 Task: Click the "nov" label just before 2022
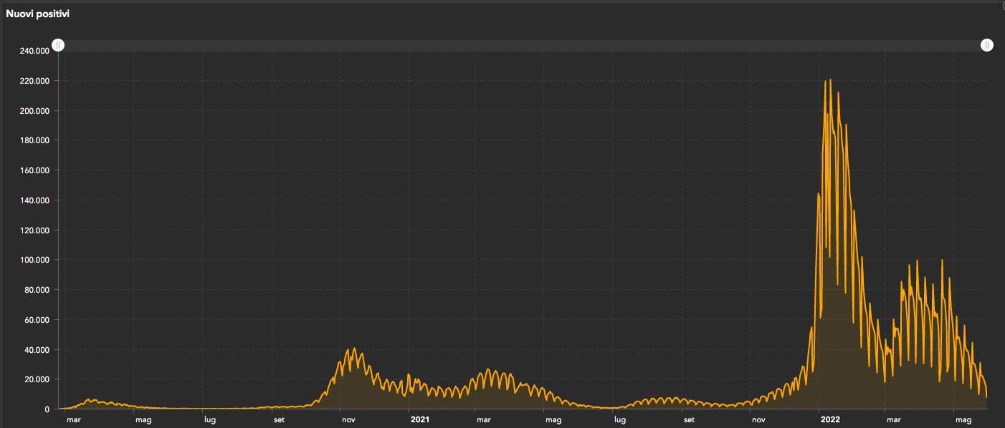pos(758,419)
